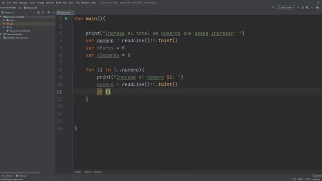Click Run with Coverage icon in toolbar

tap(307, 8)
